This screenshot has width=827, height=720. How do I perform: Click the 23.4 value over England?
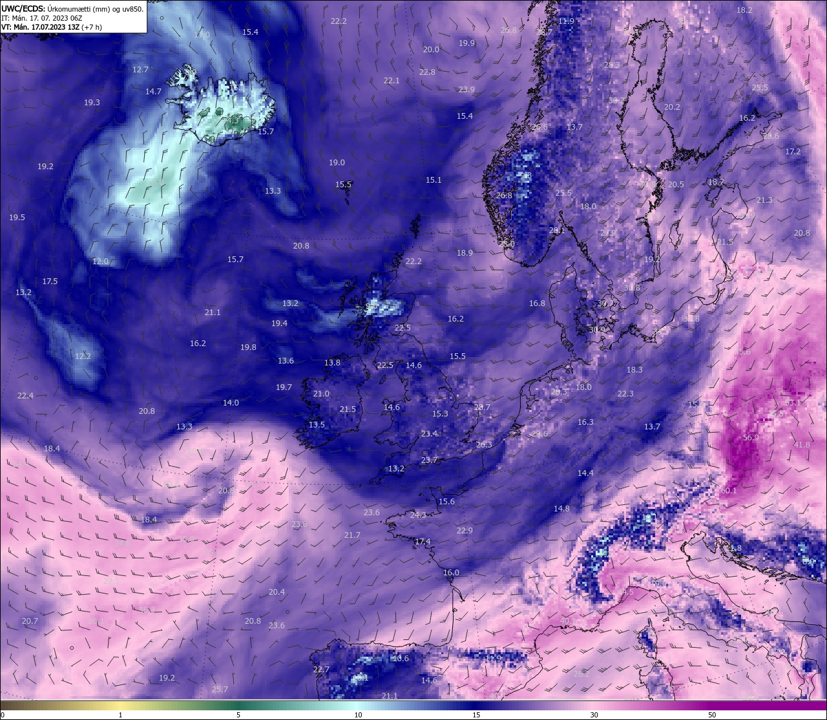429,434
